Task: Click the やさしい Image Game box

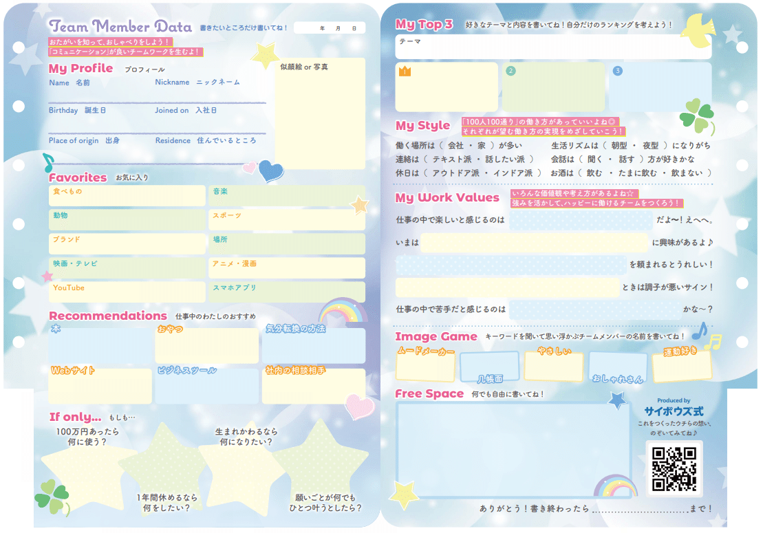Action: tap(554, 366)
